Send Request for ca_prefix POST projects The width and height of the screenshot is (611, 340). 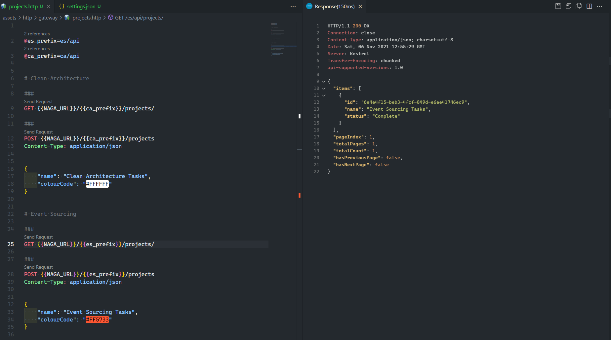click(x=38, y=132)
